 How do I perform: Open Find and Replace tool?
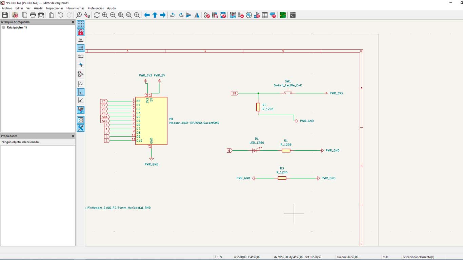[87, 15]
